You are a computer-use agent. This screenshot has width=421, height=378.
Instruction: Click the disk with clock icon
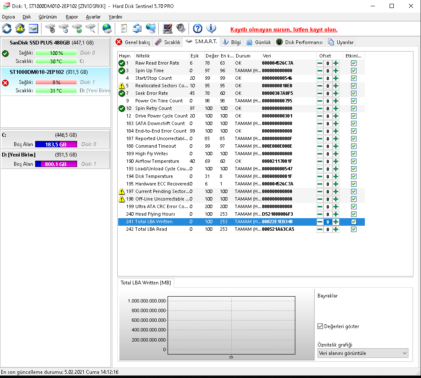tap(64, 29)
